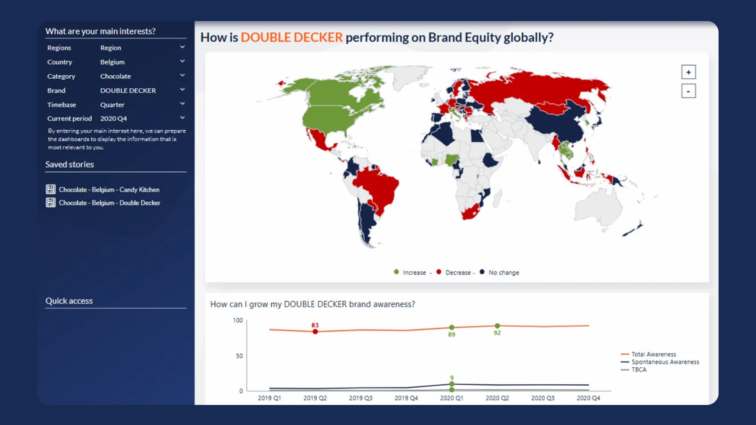Toggle Total Awareness series in legend
756x425 pixels.
click(x=649, y=354)
